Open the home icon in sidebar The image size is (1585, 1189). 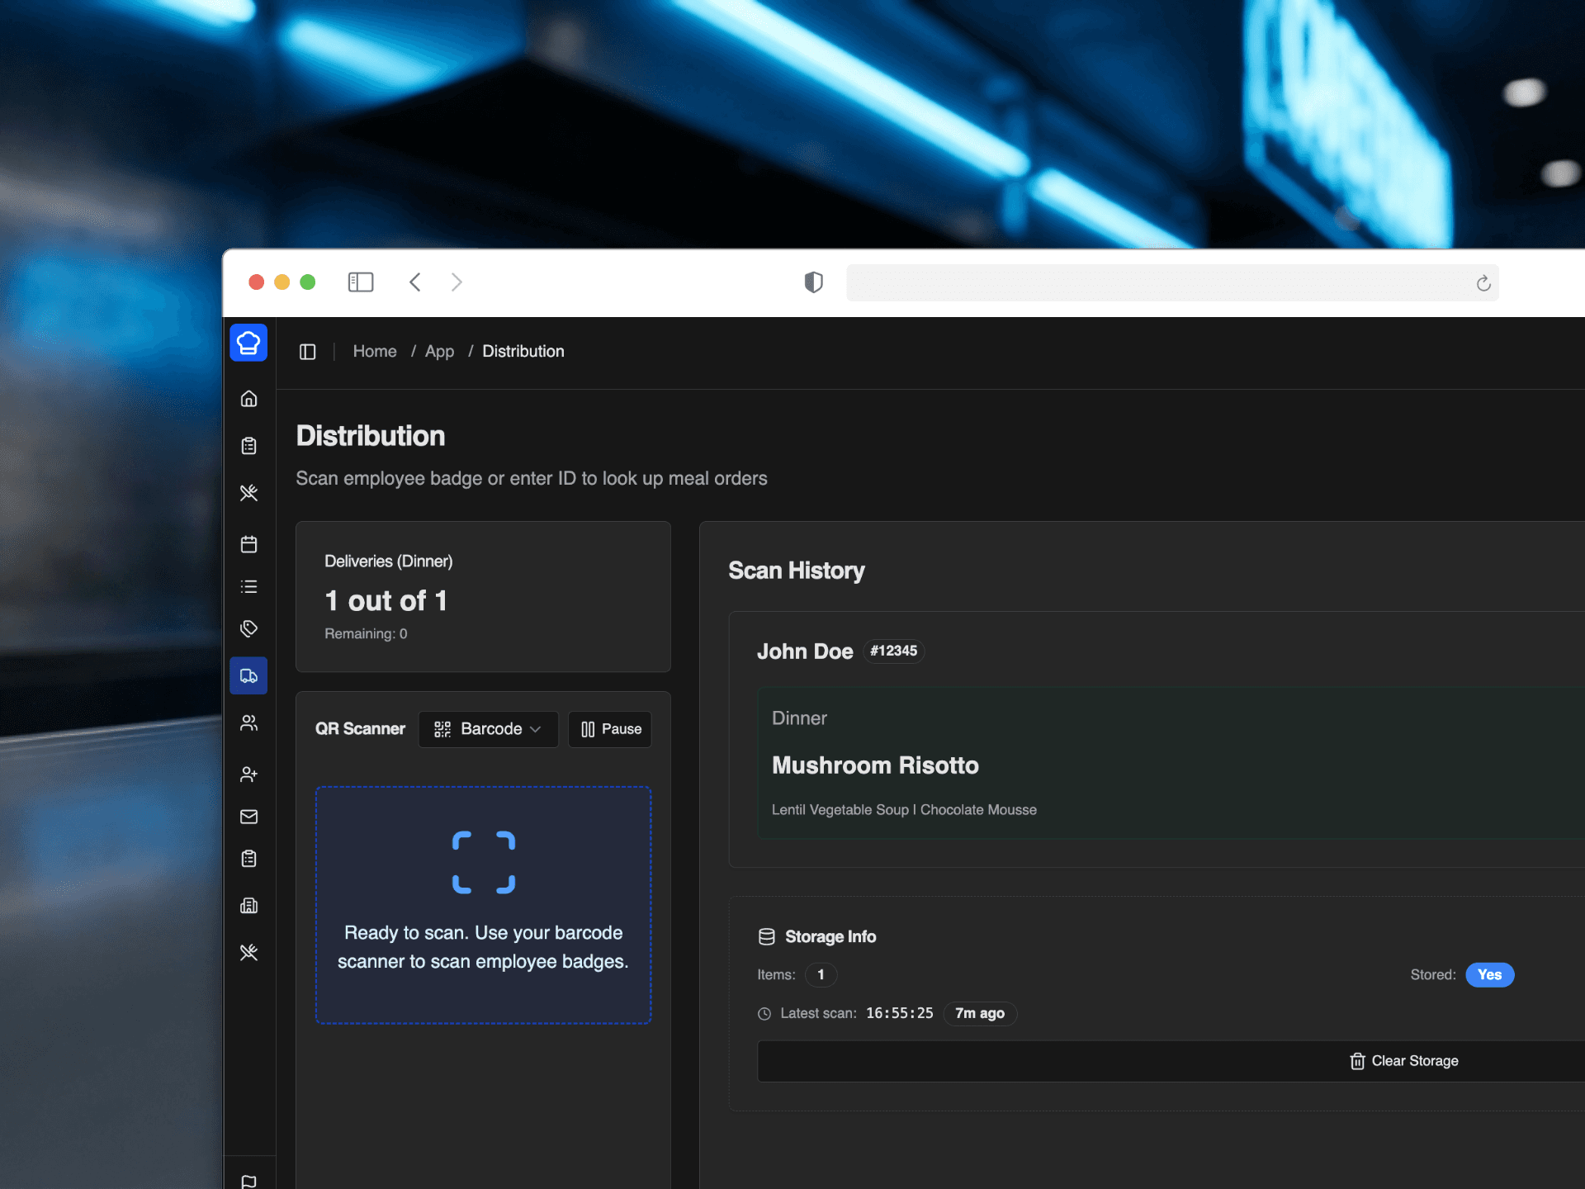tap(248, 399)
